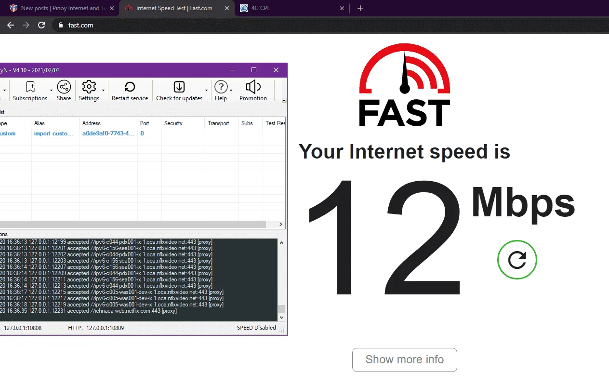Close the New posts Pinoy Internet tab

(111, 8)
